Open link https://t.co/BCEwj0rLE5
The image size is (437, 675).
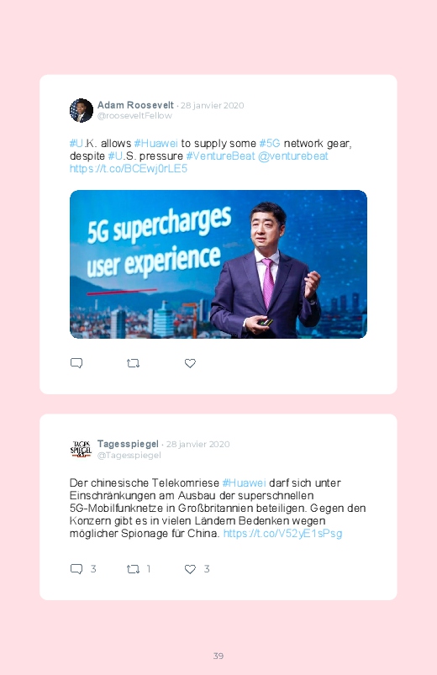pos(129,168)
